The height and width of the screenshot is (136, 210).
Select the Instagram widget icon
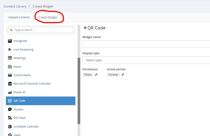click(10, 41)
